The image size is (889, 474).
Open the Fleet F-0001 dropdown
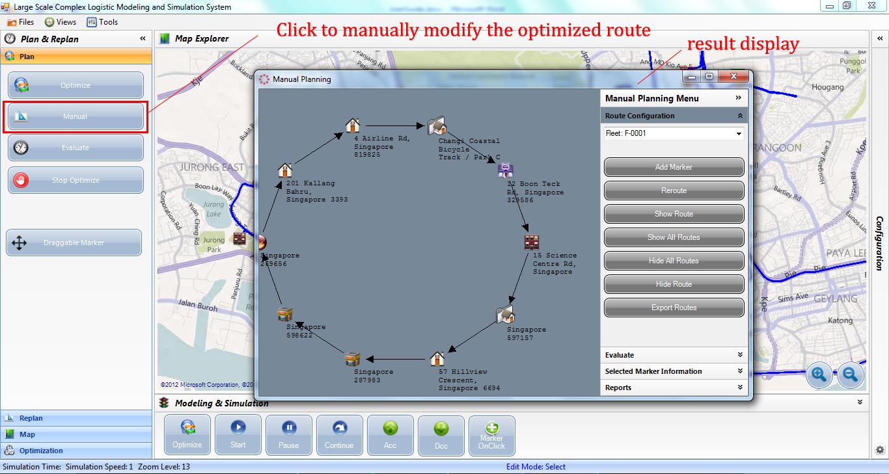[x=674, y=134]
